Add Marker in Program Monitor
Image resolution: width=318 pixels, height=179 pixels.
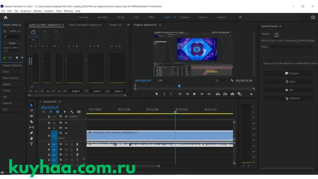(x=157, y=94)
